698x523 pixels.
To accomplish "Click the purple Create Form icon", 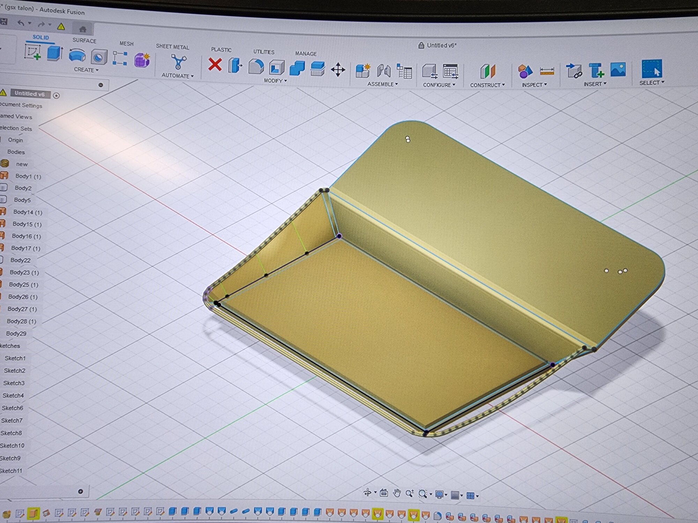I will pyautogui.click(x=142, y=60).
